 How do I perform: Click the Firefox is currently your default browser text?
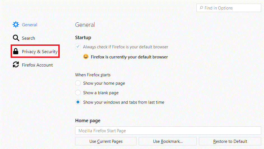click(129, 57)
